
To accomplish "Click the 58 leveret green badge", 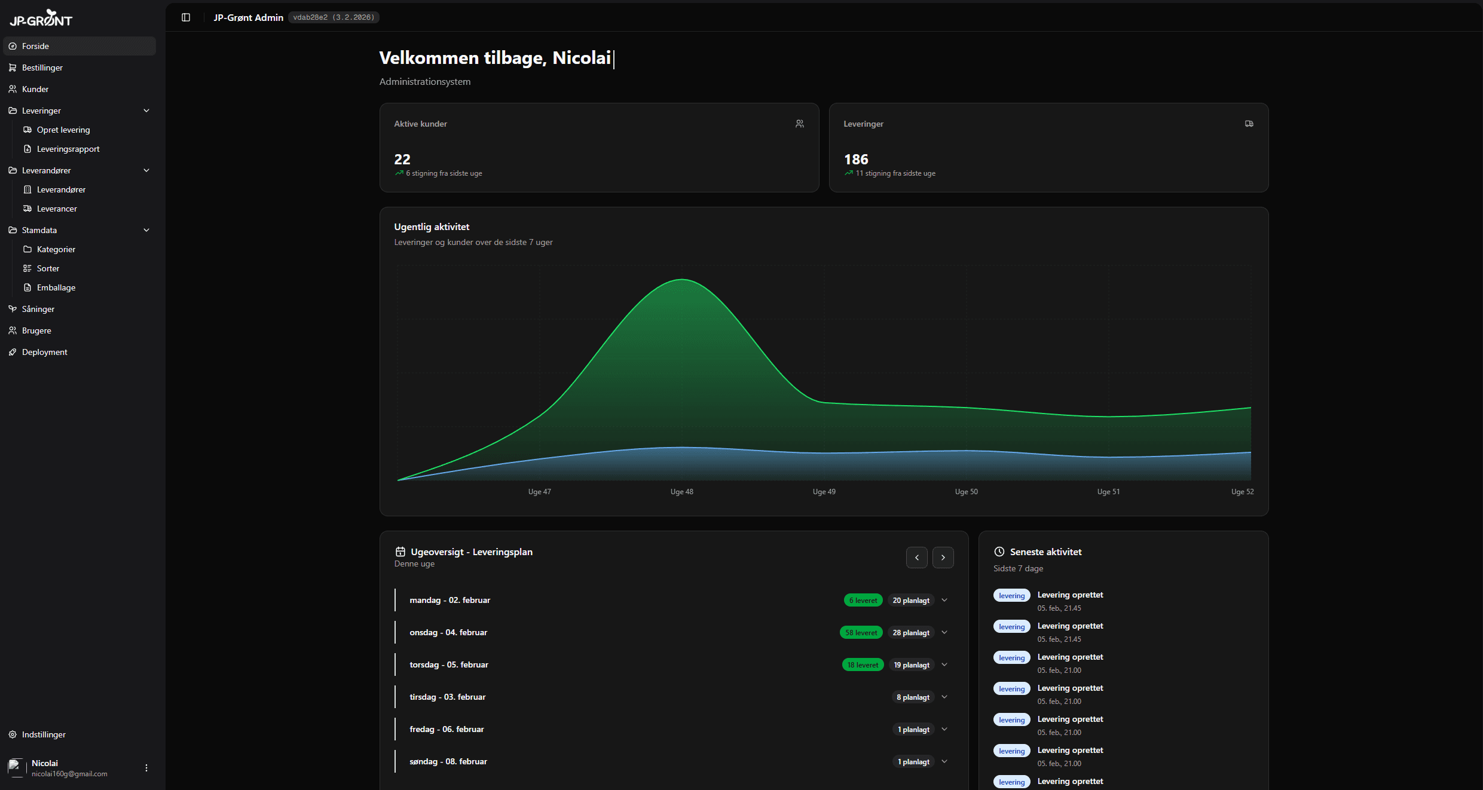I will click(861, 632).
